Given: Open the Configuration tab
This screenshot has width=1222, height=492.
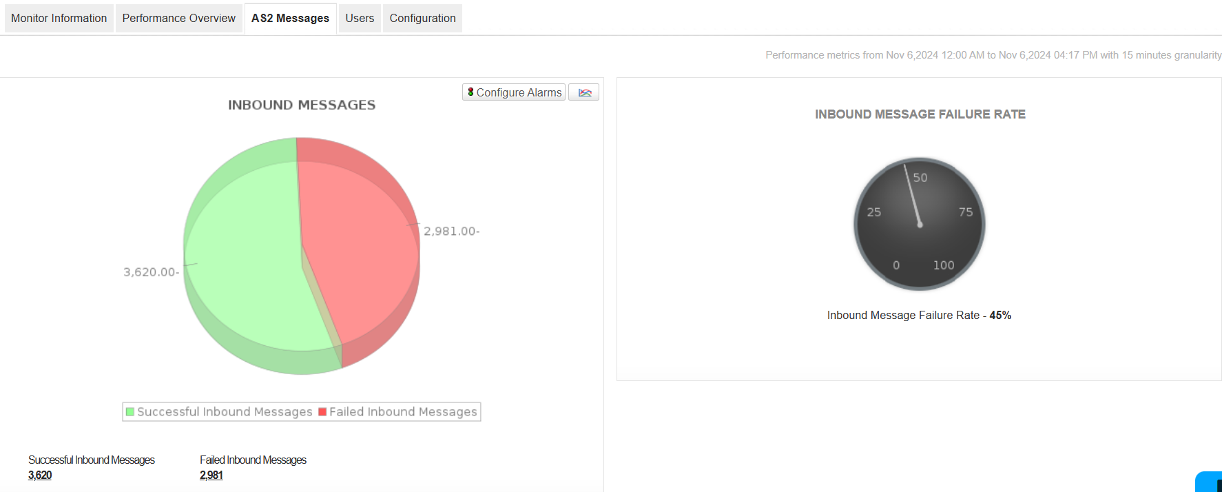Looking at the screenshot, I should [x=422, y=18].
